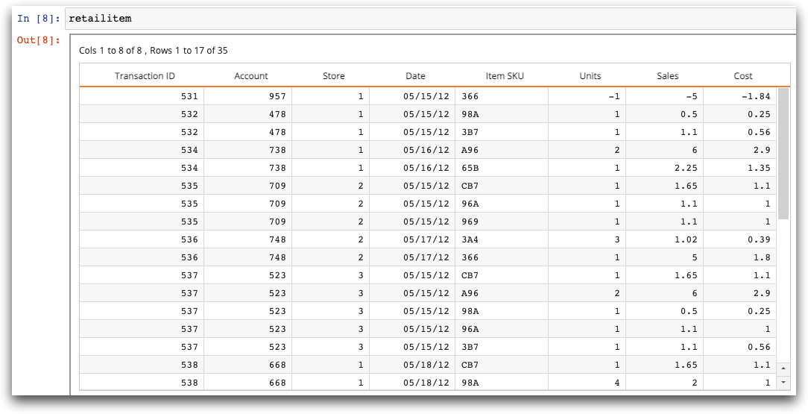
Task: Select the Item SKU column header
Action: click(505, 76)
